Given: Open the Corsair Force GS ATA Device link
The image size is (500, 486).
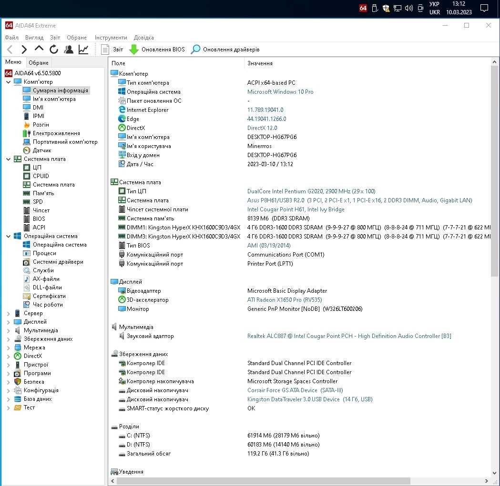Looking at the screenshot, I should (x=295, y=390).
